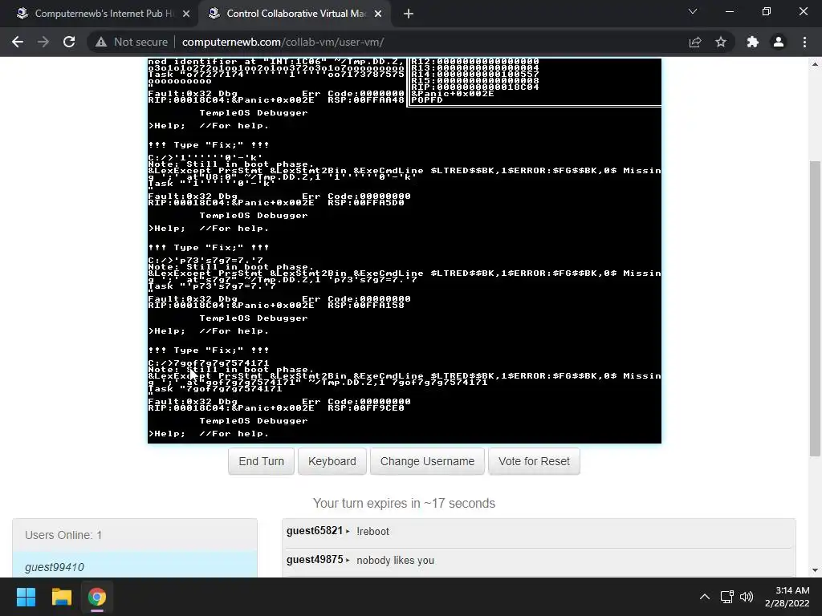Close the Control Collaborative Virtual Machine tab

pyautogui.click(x=378, y=14)
